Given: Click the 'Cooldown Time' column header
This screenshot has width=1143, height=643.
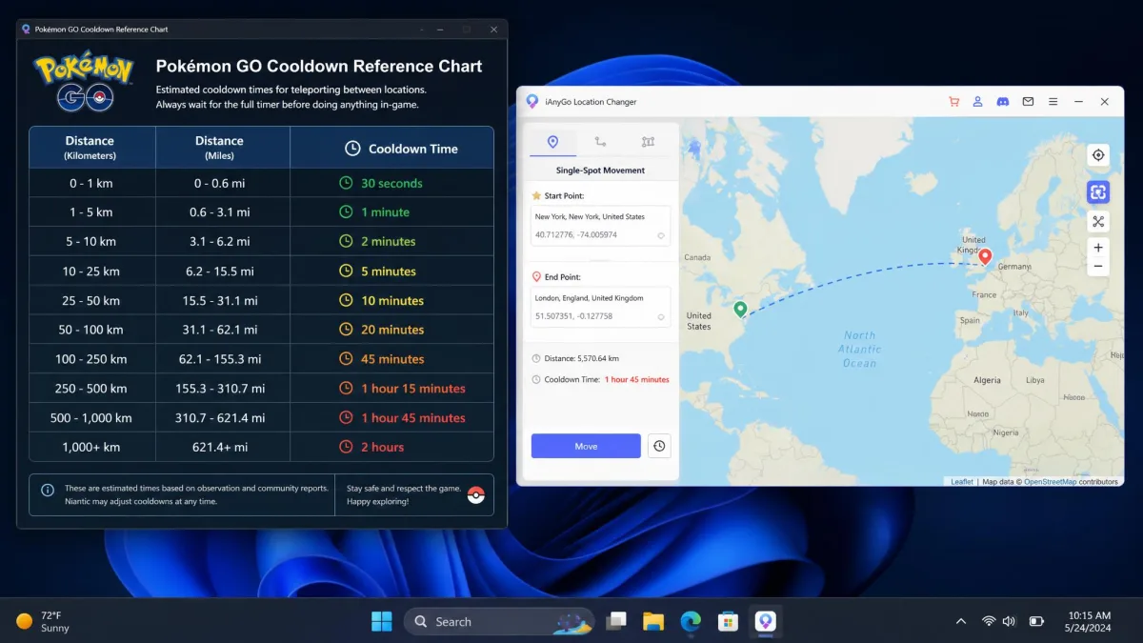Looking at the screenshot, I should tap(391, 148).
